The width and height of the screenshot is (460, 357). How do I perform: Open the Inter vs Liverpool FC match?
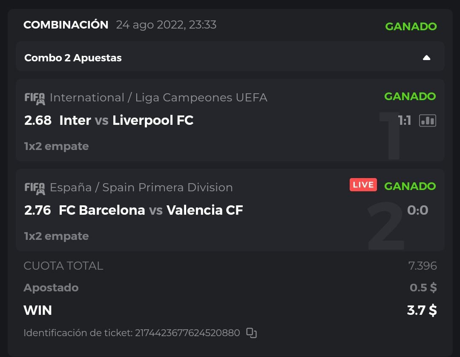[126, 121]
